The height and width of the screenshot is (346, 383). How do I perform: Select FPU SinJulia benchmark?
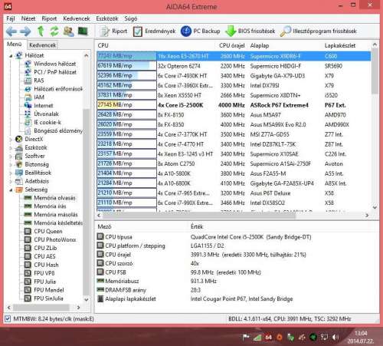[x=48, y=298]
